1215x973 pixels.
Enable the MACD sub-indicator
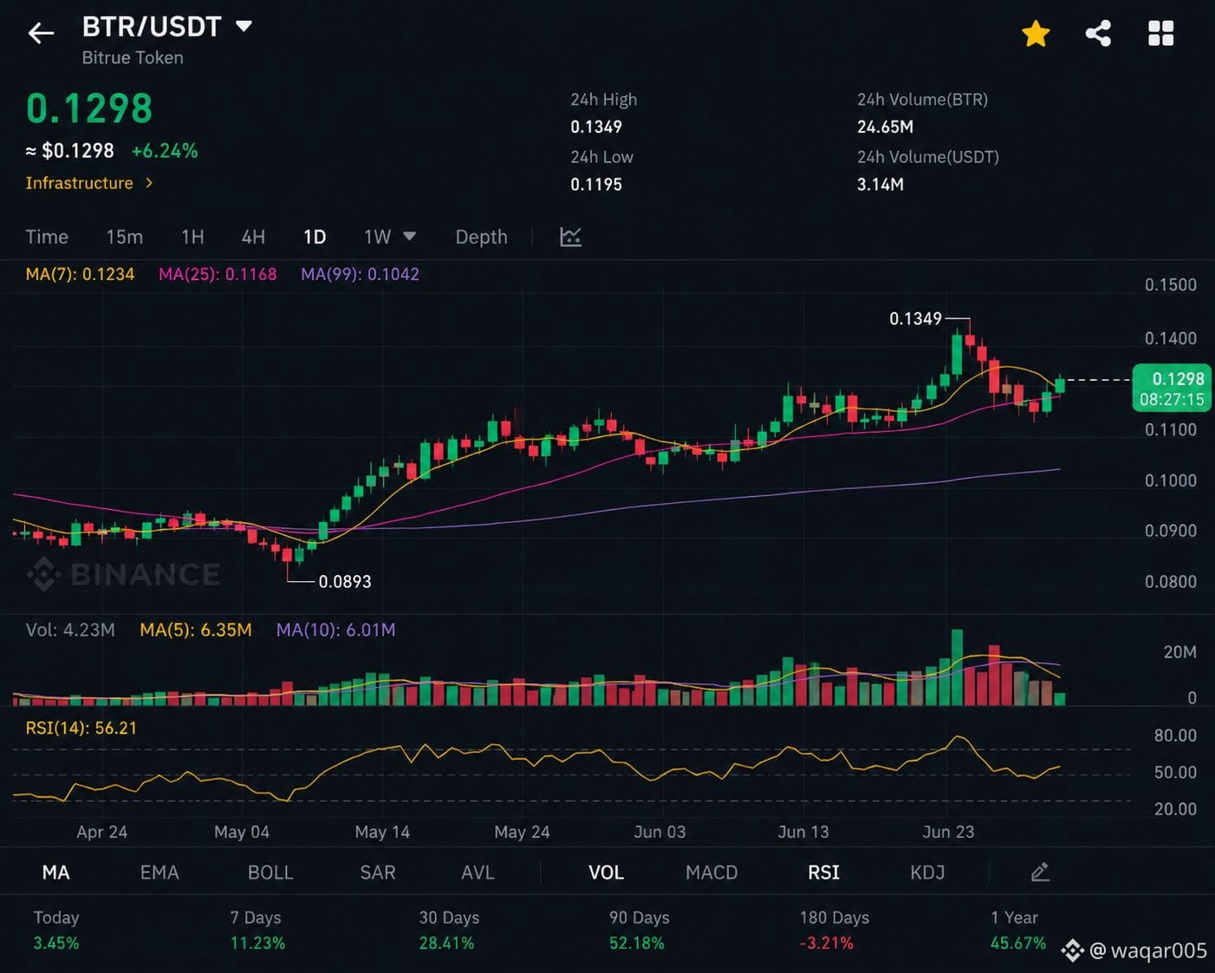[711, 872]
